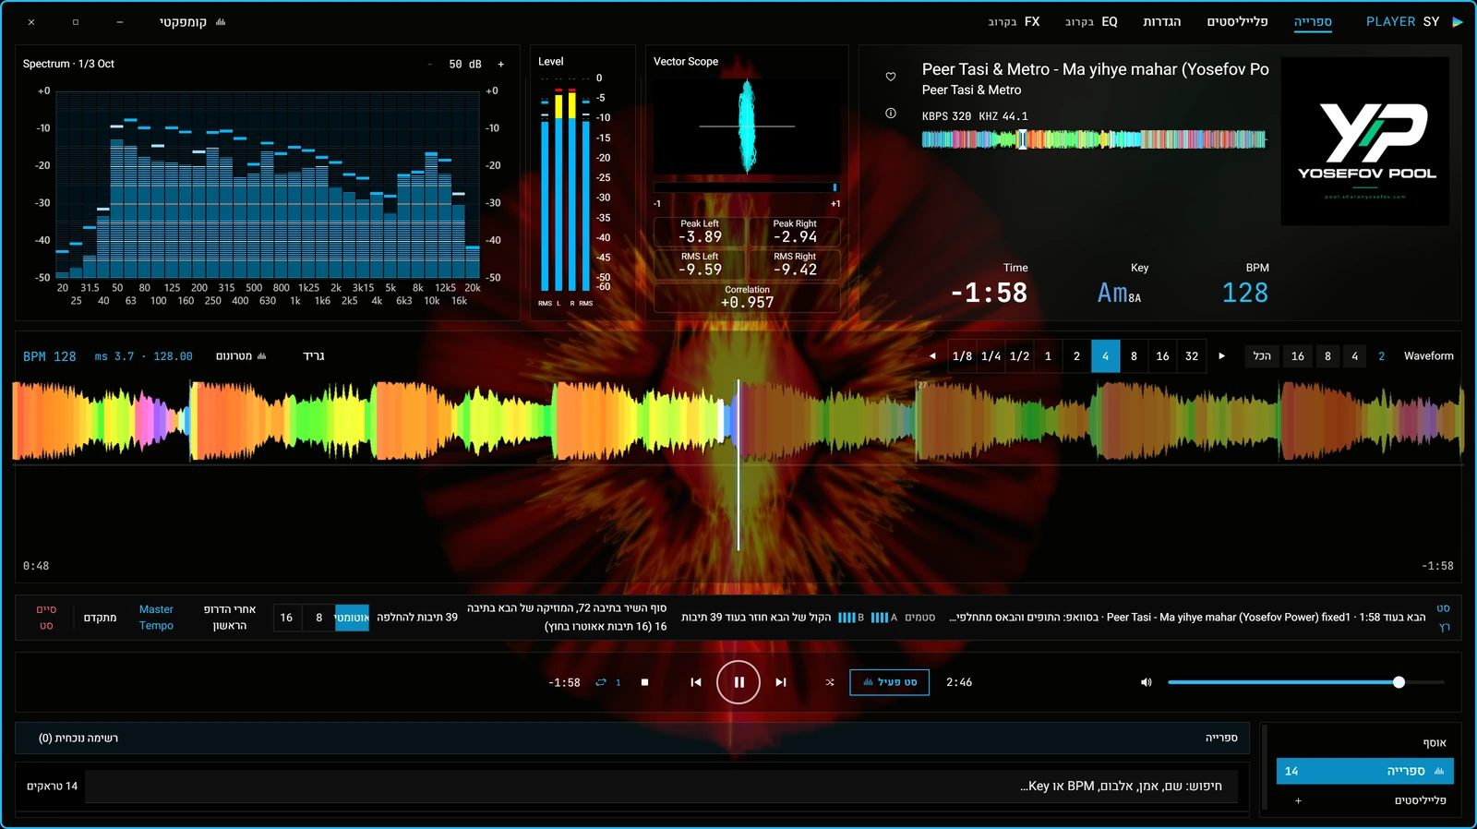Toggle the beat grid (גריד)

(x=314, y=356)
